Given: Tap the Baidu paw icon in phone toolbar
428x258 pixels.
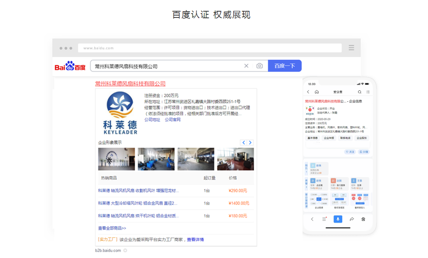Looking at the screenshot, I should (363, 219).
